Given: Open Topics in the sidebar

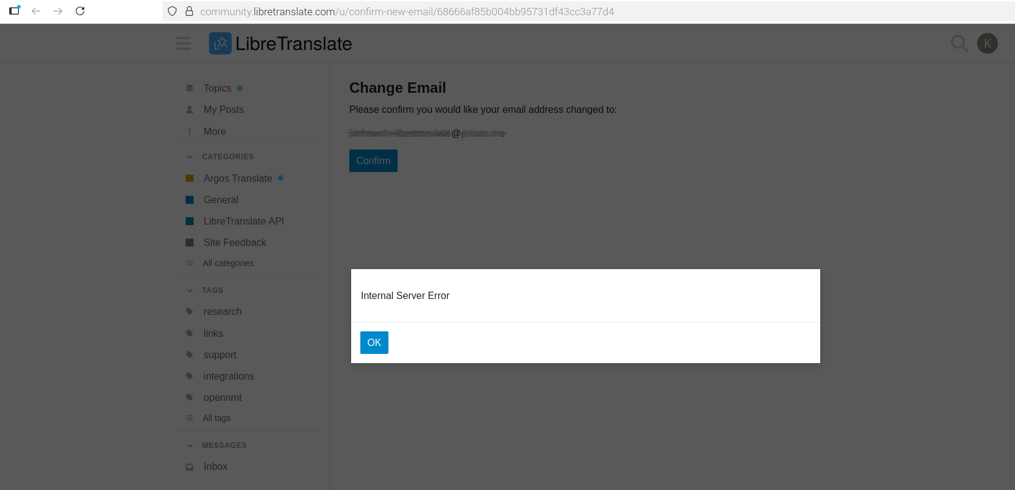Looking at the screenshot, I should [x=217, y=88].
